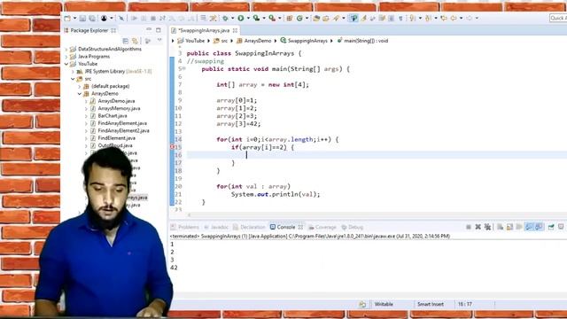The image size is (567, 319).
Task: Switch to the Declaration tab
Action: (249, 227)
